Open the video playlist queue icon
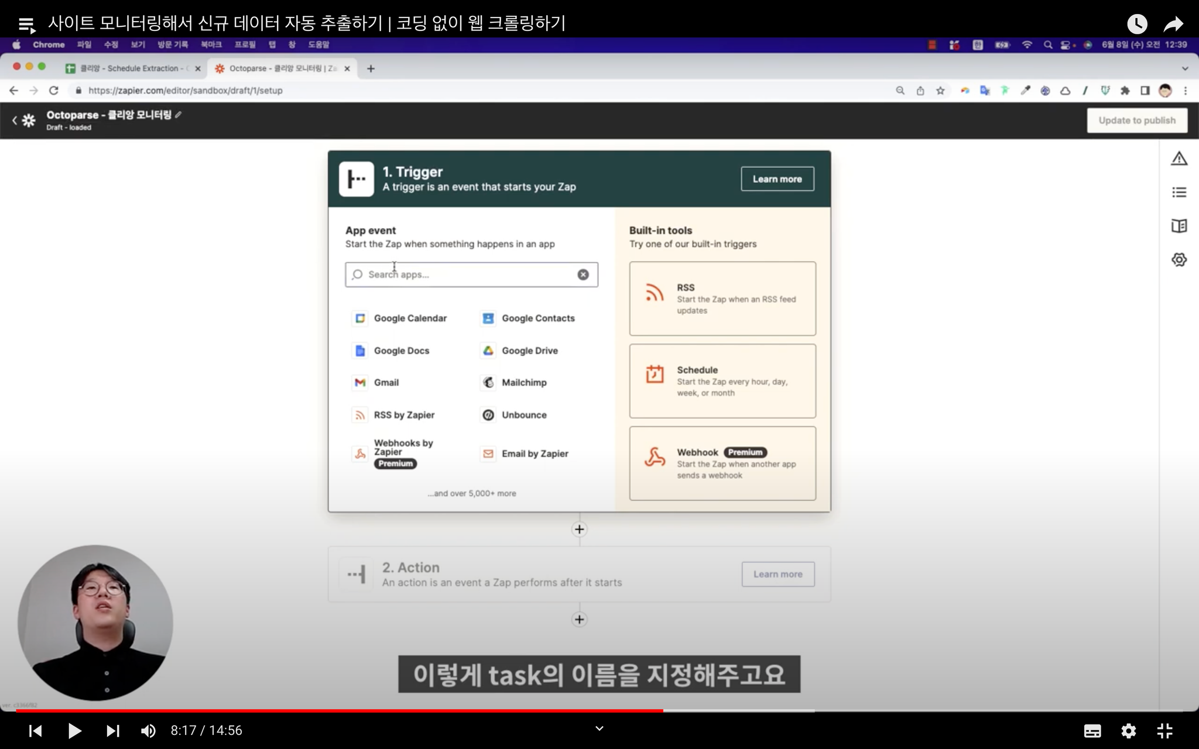Image resolution: width=1199 pixels, height=749 pixels. click(27, 25)
